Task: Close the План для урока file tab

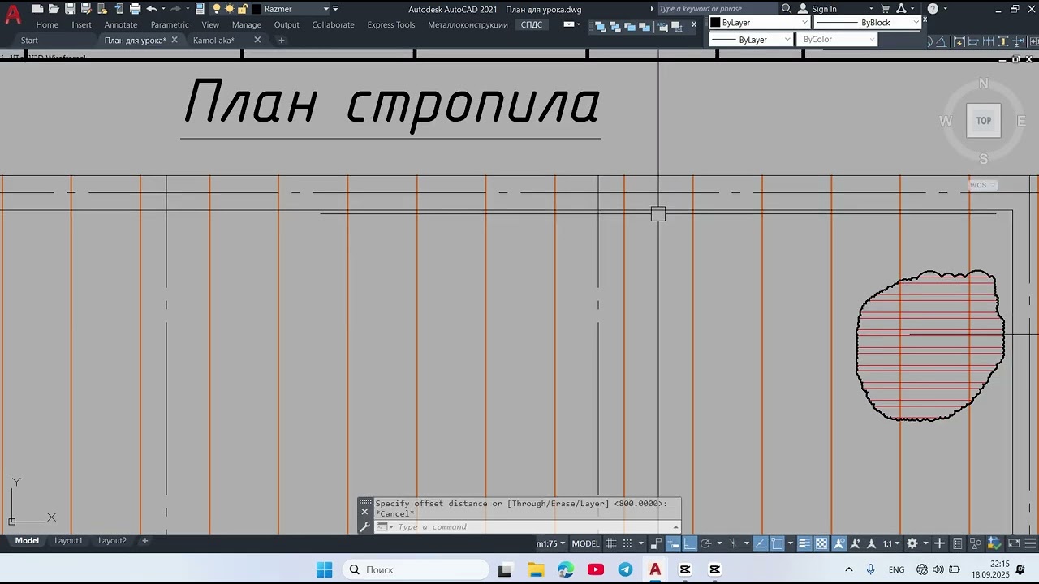Action: pos(174,41)
